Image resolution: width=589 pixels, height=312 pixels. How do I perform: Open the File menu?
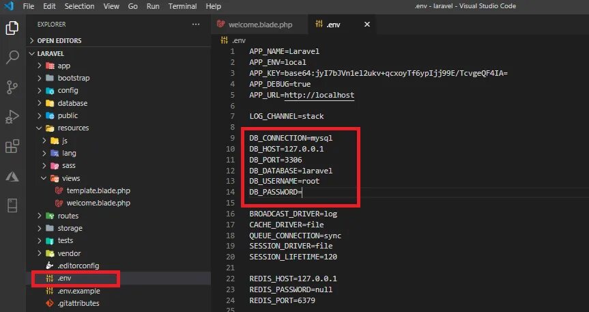point(29,6)
